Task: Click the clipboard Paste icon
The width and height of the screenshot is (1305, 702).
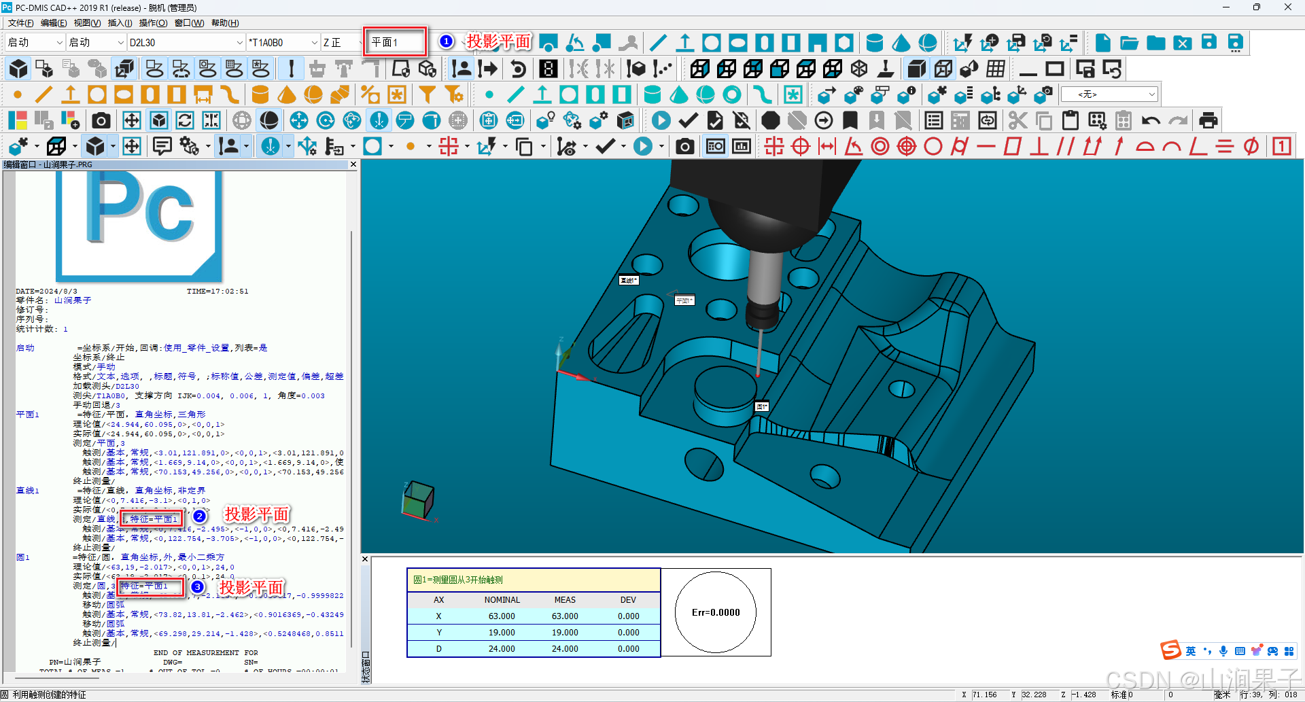Action: pyautogui.click(x=1070, y=120)
